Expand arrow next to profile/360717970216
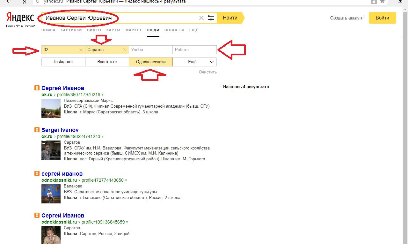This screenshot has width=408, height=244. tap(103, 95)
